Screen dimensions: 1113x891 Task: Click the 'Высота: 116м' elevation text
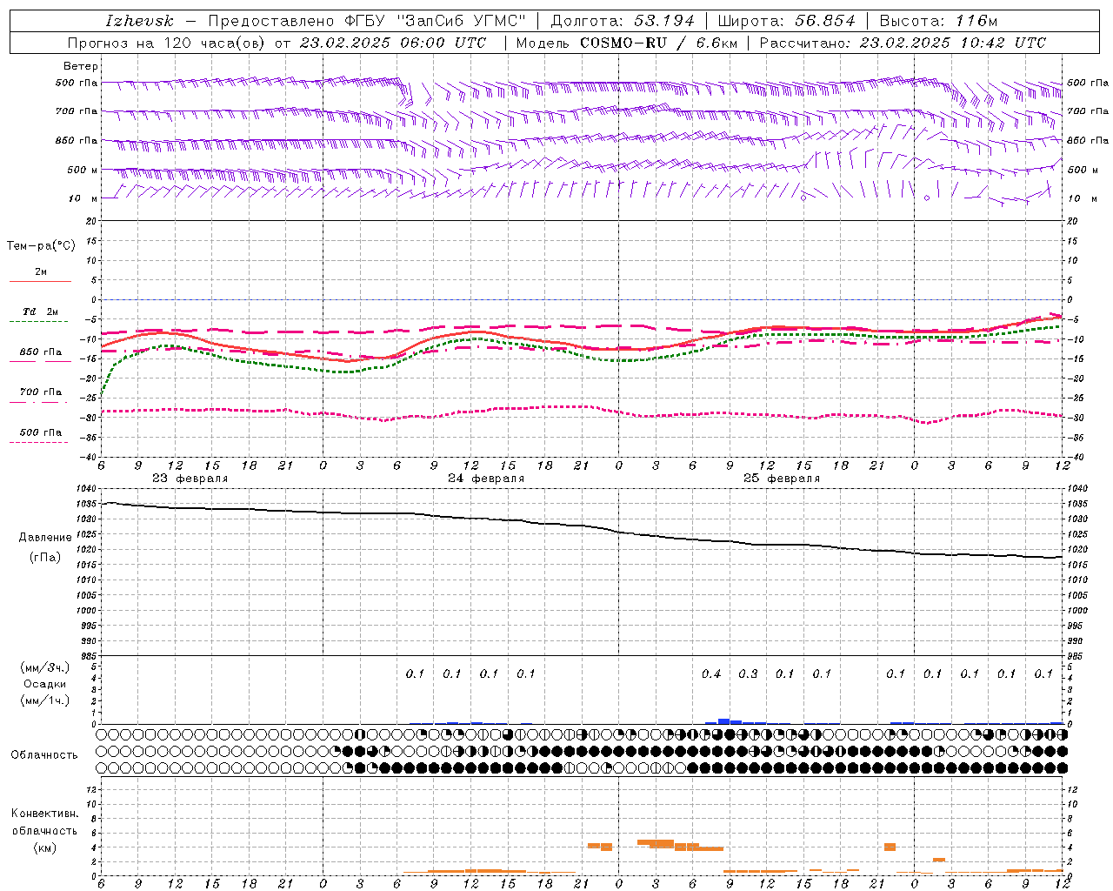tap(938, 21)
